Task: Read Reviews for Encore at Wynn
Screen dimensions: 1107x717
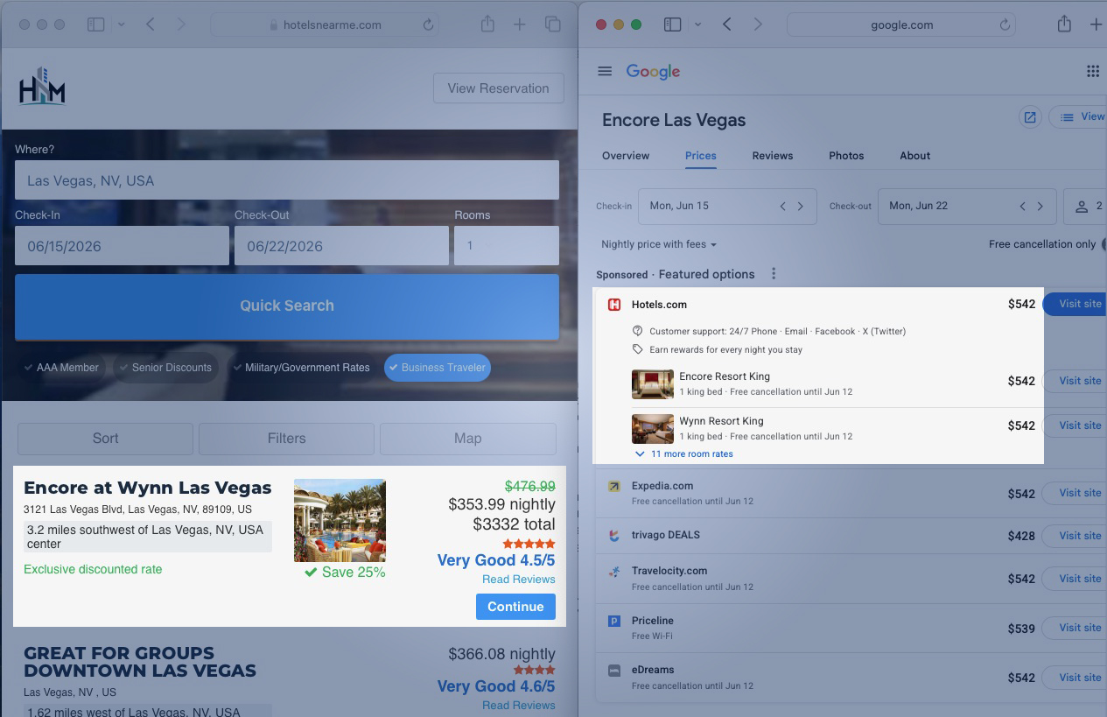Action: click(519, 579)
